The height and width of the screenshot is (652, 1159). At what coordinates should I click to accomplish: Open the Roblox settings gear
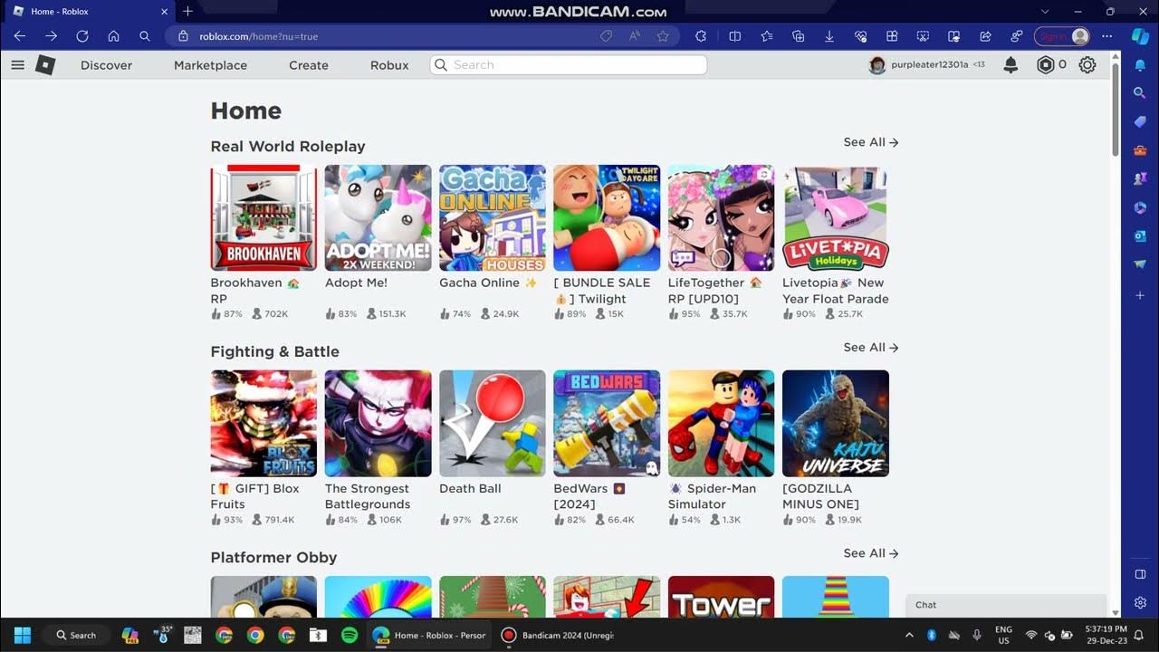tap(1087, 65)
